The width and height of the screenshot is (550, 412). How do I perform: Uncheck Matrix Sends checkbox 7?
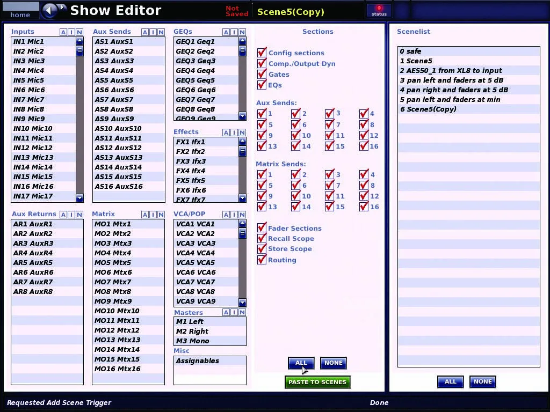tap(329, 185)
